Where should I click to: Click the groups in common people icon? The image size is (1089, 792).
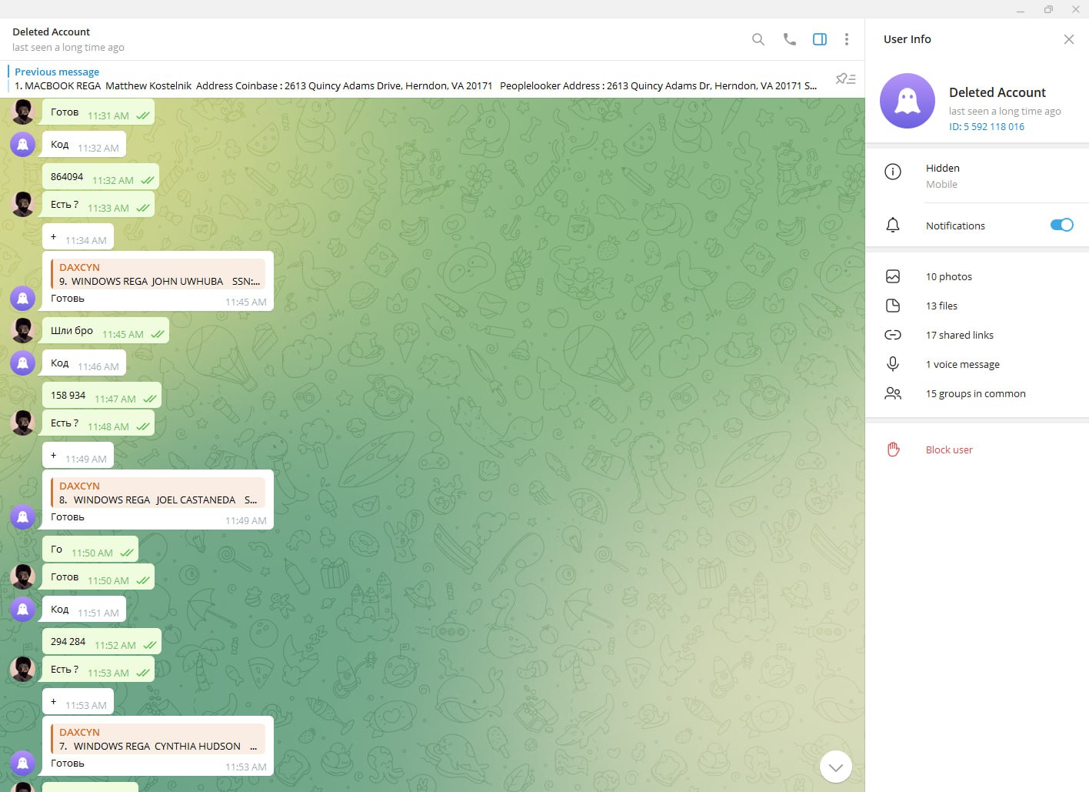(x=893, y=393)
